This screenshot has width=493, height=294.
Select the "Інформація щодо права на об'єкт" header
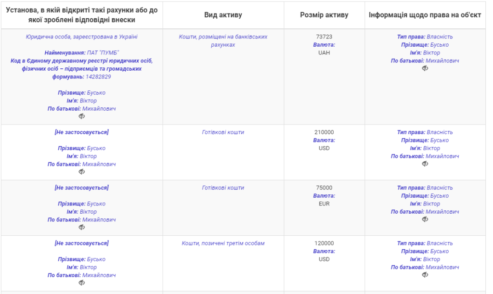pyautogui.click(x=425, y=15)
